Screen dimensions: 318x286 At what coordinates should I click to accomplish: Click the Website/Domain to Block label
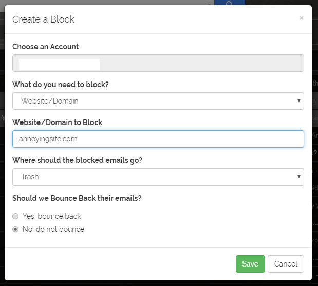click(57, 122)
